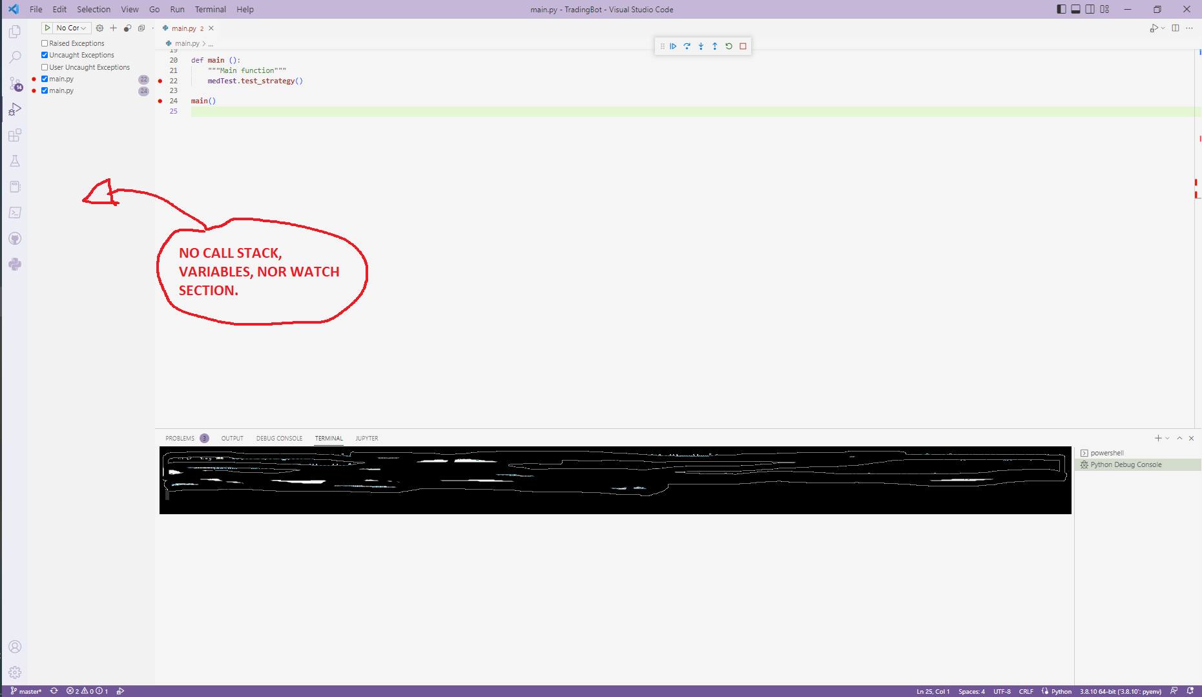Open the new terminal launch profile dropdown
This screenshot has width=1202, height=697.
pyautogui.click(x=1168, y=438)
